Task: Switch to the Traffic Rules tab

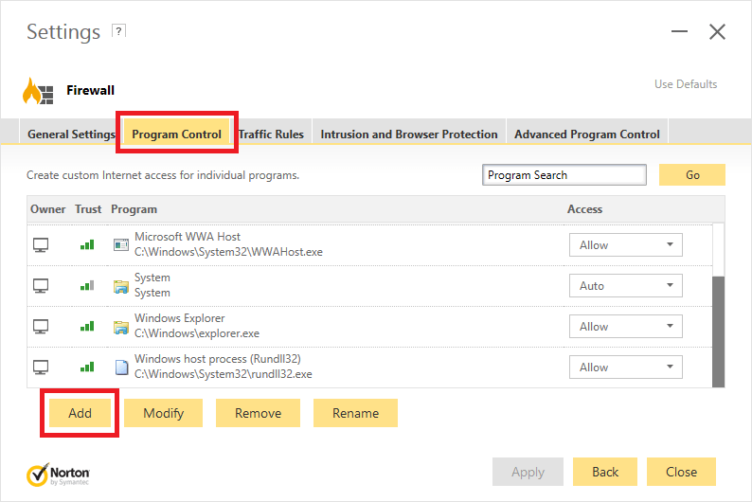Action: click(271, 134)
